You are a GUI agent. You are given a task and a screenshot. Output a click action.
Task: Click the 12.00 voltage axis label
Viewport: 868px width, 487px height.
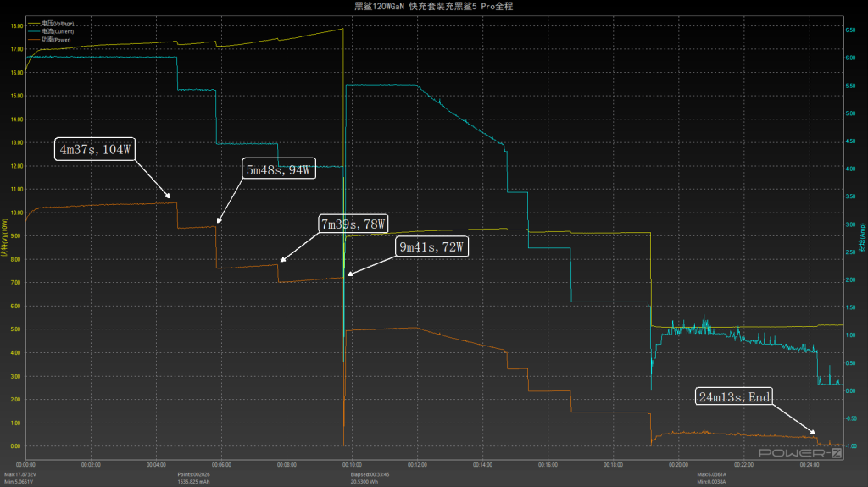[17, 166]
